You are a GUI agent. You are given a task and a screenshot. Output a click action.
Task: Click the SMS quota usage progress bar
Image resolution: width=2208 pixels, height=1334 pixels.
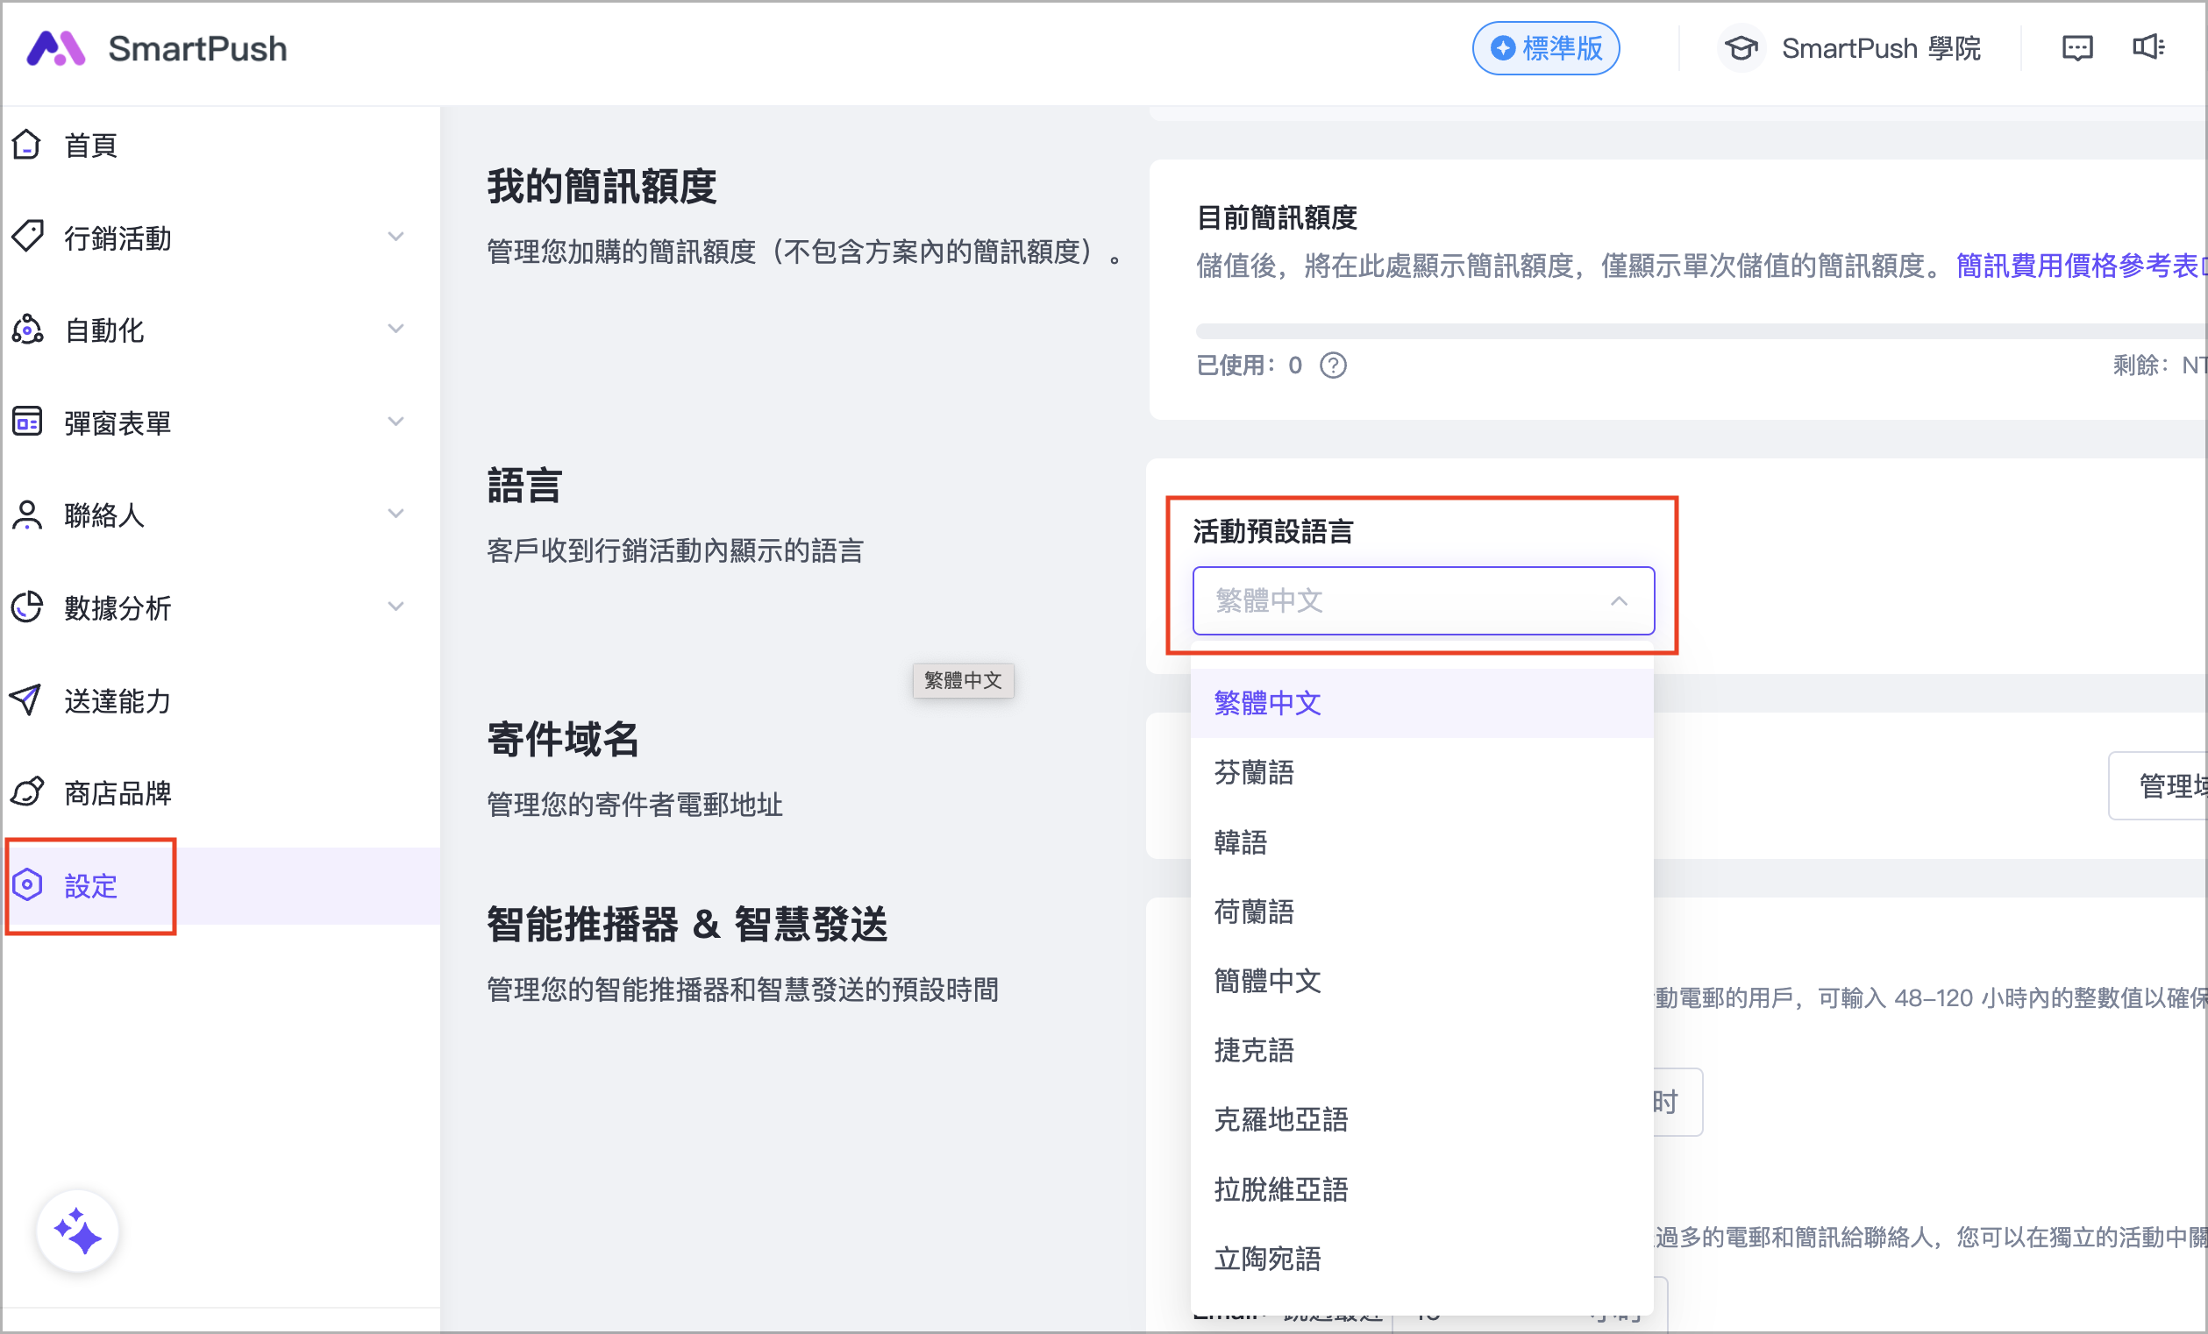click(1701, 330)
